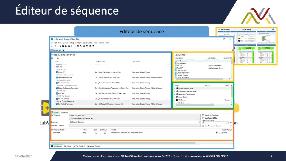Viewport: 286px width, 161px height.
Task: Select the PreUUT sequence in list
Action: [179, 66]
